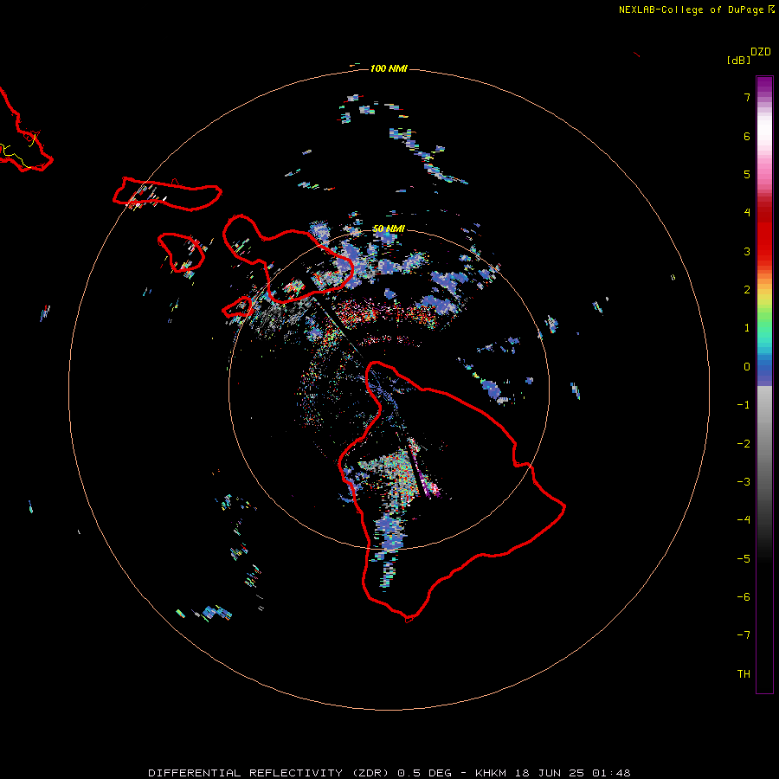Select the 2 dB color bar tick label
This screenshot has width=779, height=779.
(x=747, y=290)
